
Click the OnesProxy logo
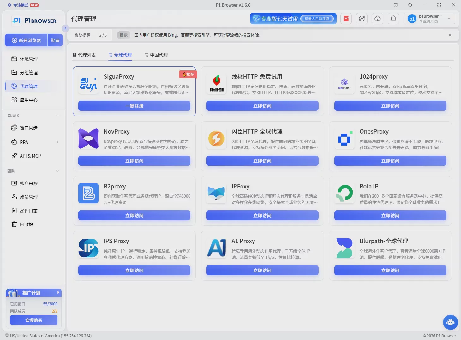pos(344,139)
